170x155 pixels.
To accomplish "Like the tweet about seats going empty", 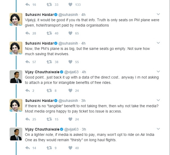I will click(70, 62).
